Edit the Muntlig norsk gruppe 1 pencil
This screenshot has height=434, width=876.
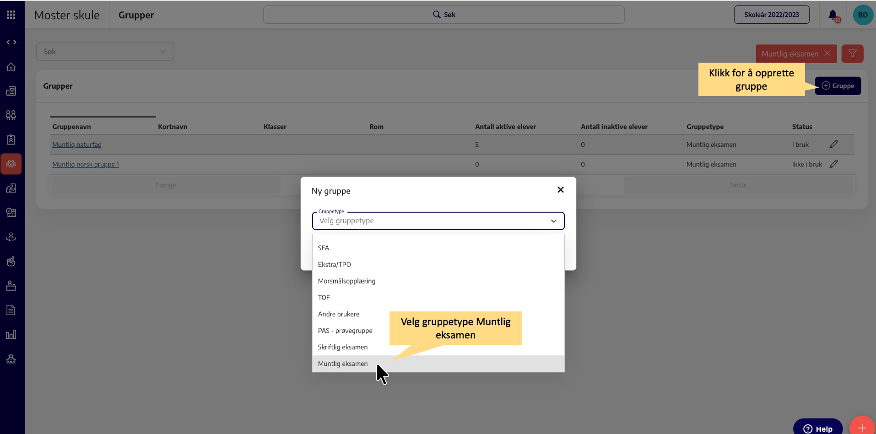[x=834, y=164]
